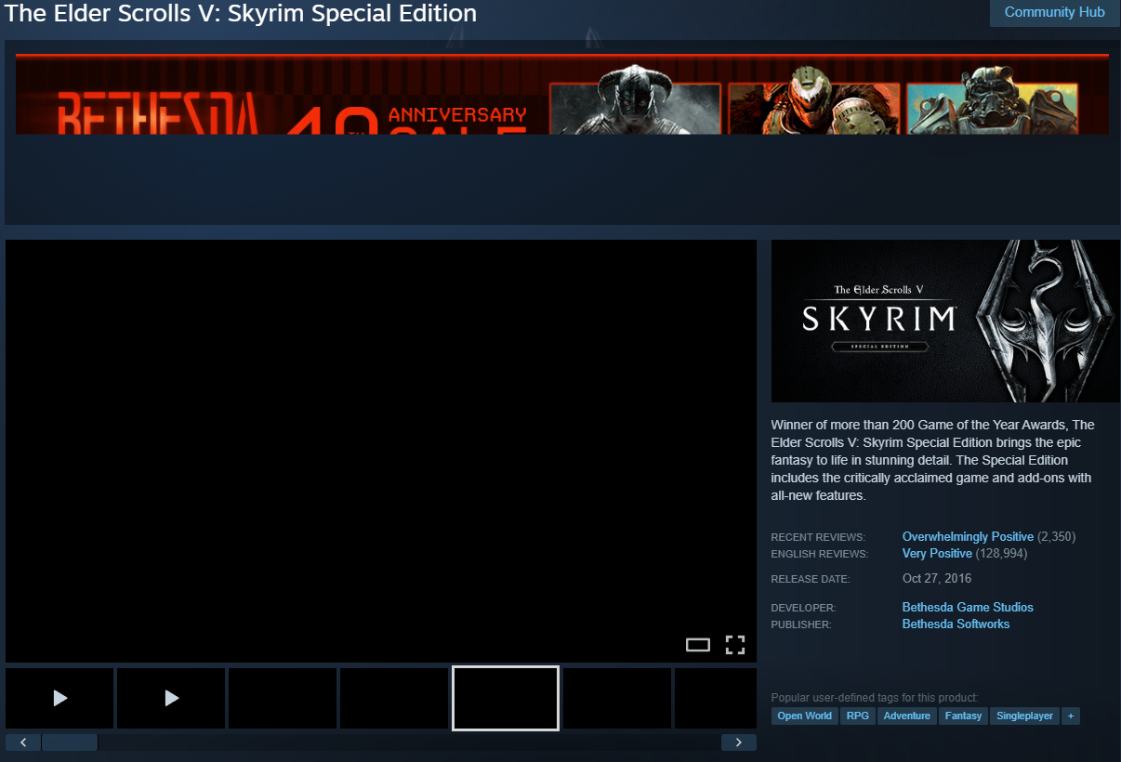Open the Bethesda Anniversary Sale banner

click(x=561, y=94)
